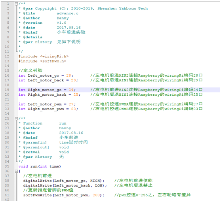Image resolution: width=221 pixels, height=202 pixels.
Task: Click the Left_motor_pwm variable declaration
Action: 47,104
